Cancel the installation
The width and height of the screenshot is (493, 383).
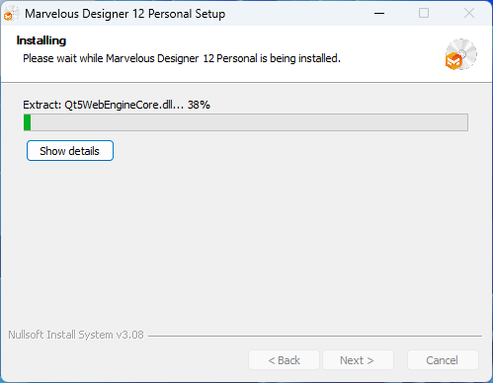(x=443, y=360)
